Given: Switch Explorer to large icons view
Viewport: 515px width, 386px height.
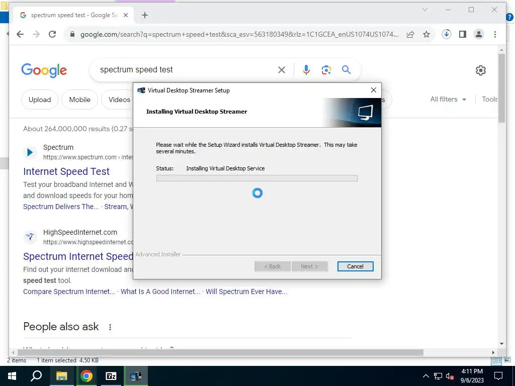Looking at the screenshot, I should [x=507, y=360].
